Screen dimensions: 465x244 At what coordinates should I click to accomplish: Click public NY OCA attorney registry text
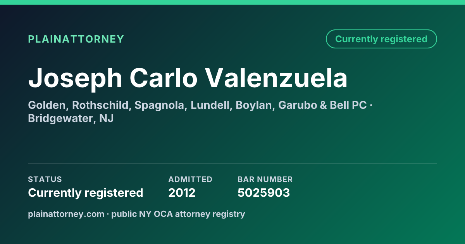(x=178, y=214)
